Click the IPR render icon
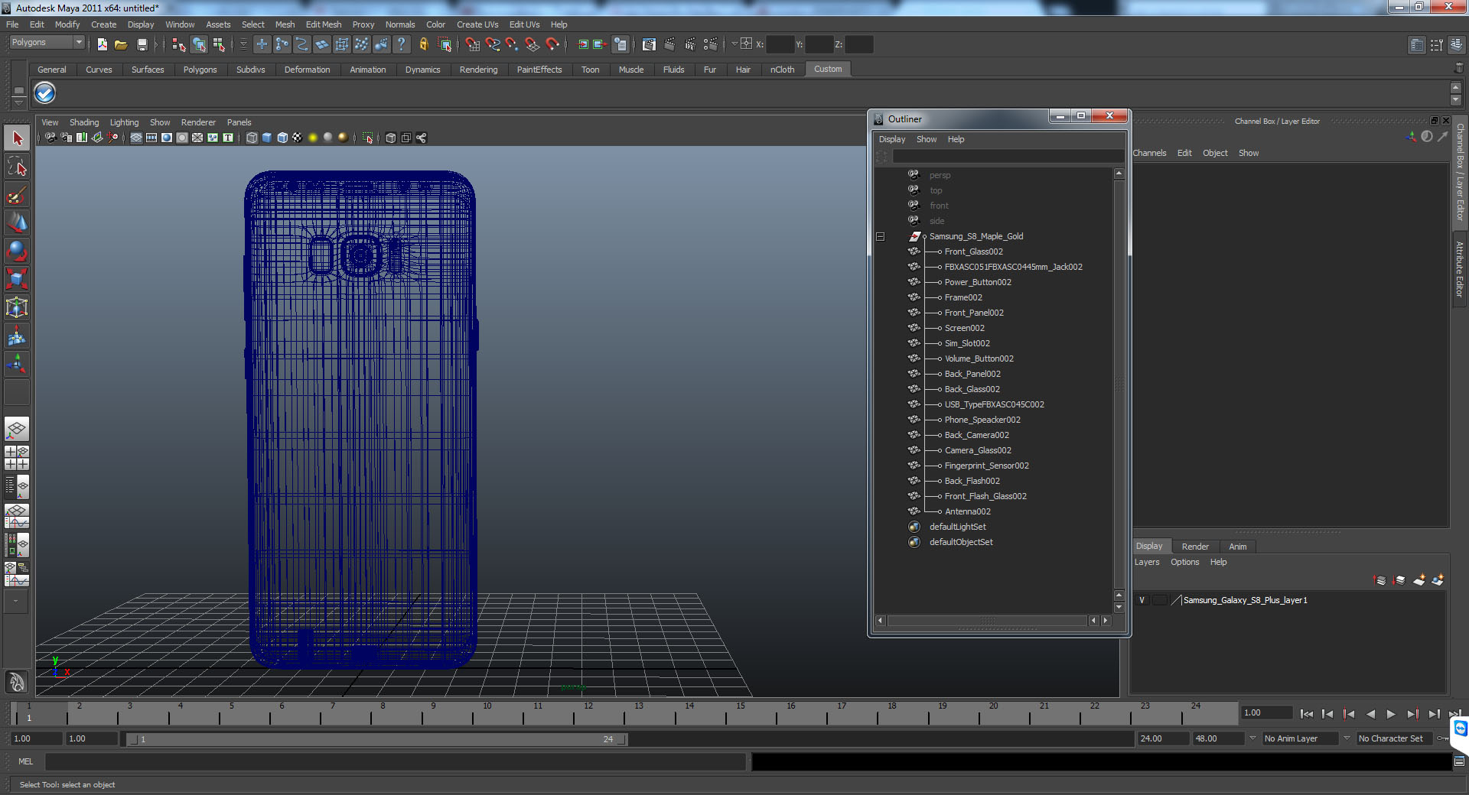 [690, 44]
